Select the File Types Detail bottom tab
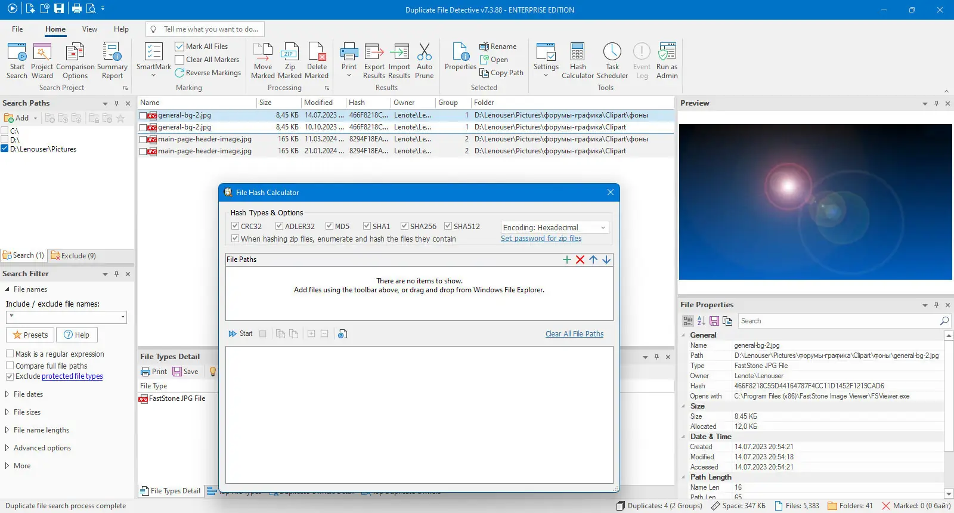Screen dimensions: 954x513 [171, 491]
